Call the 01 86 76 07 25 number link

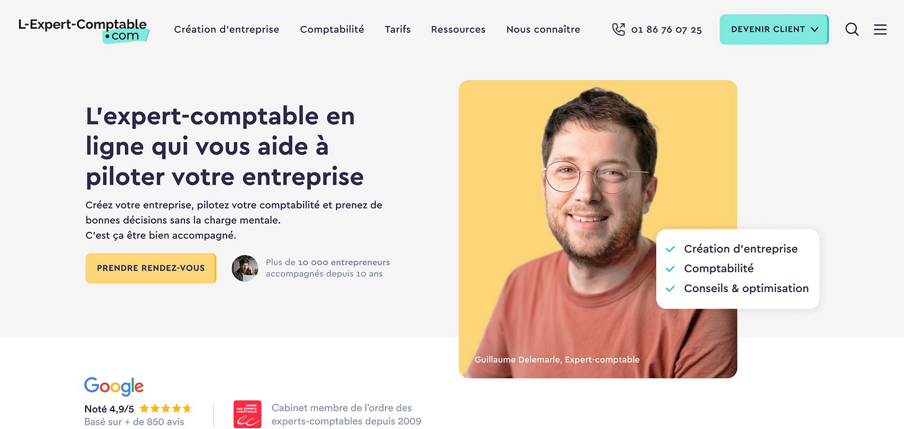tap(666, 29)
